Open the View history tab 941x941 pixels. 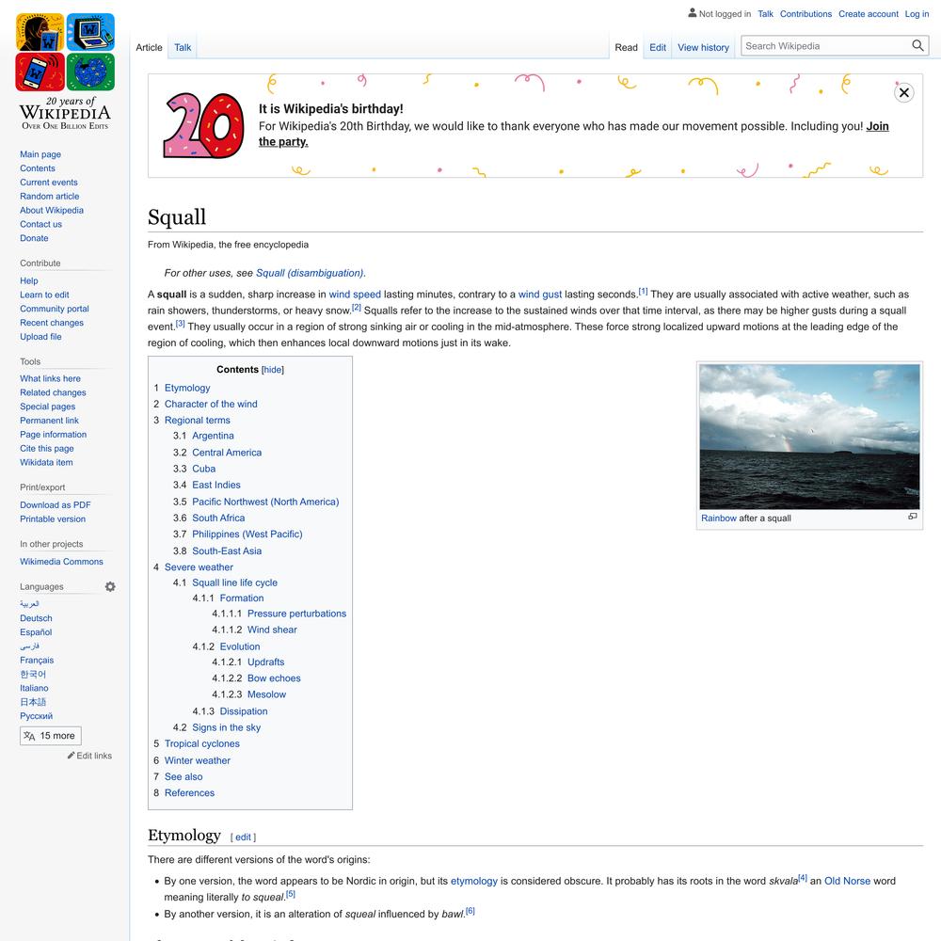(703, 47)
